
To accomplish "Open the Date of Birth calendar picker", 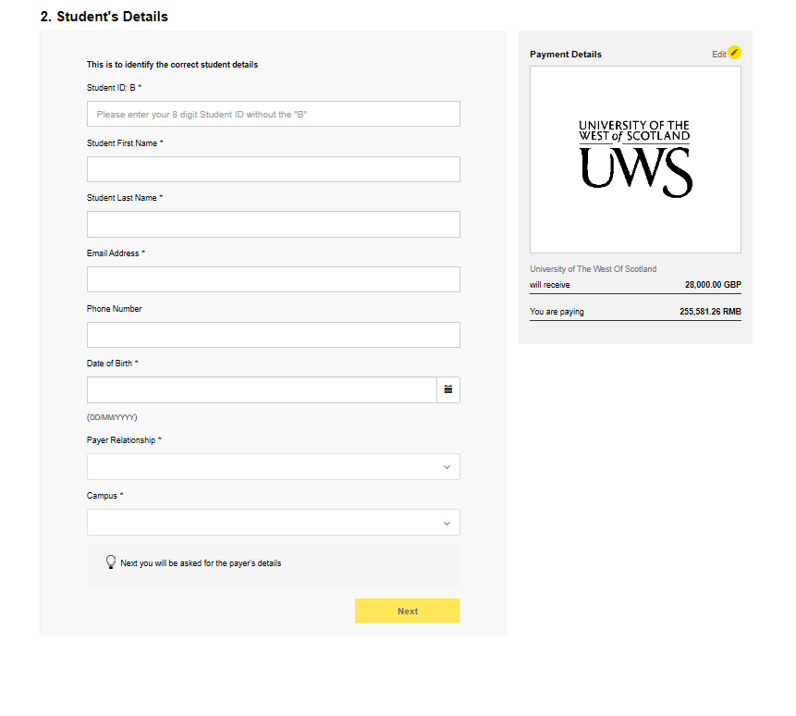I will pyautogui.click(x=447, y=389).
